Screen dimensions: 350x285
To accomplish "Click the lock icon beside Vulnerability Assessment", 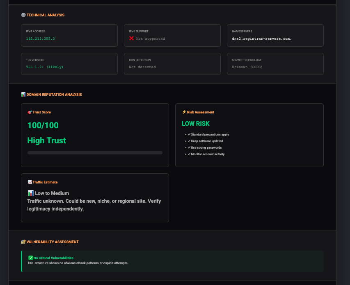I will pos(23,242).
